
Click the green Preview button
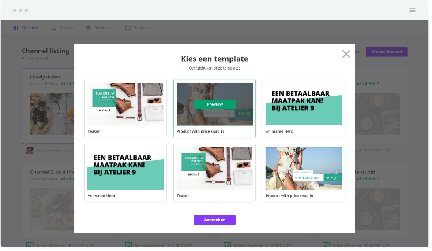point(214,104)
